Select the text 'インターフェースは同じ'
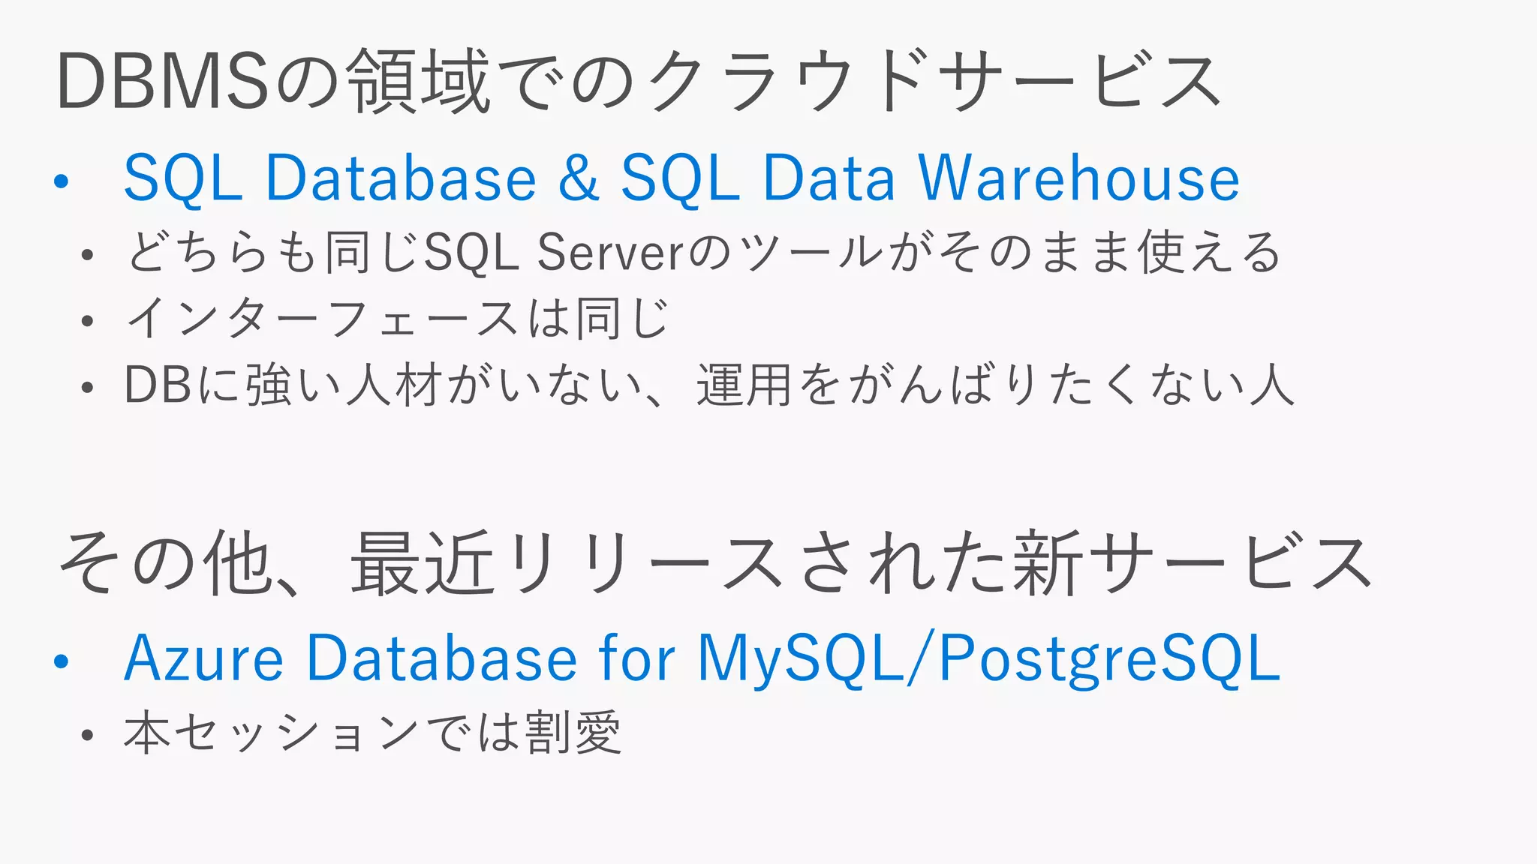 pos(398,319)
